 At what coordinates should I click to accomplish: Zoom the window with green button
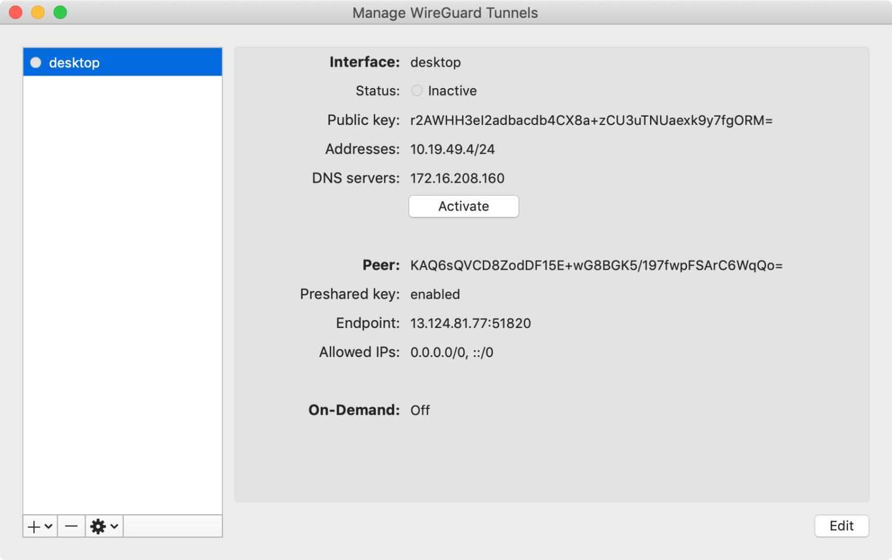tap(60, 12)
